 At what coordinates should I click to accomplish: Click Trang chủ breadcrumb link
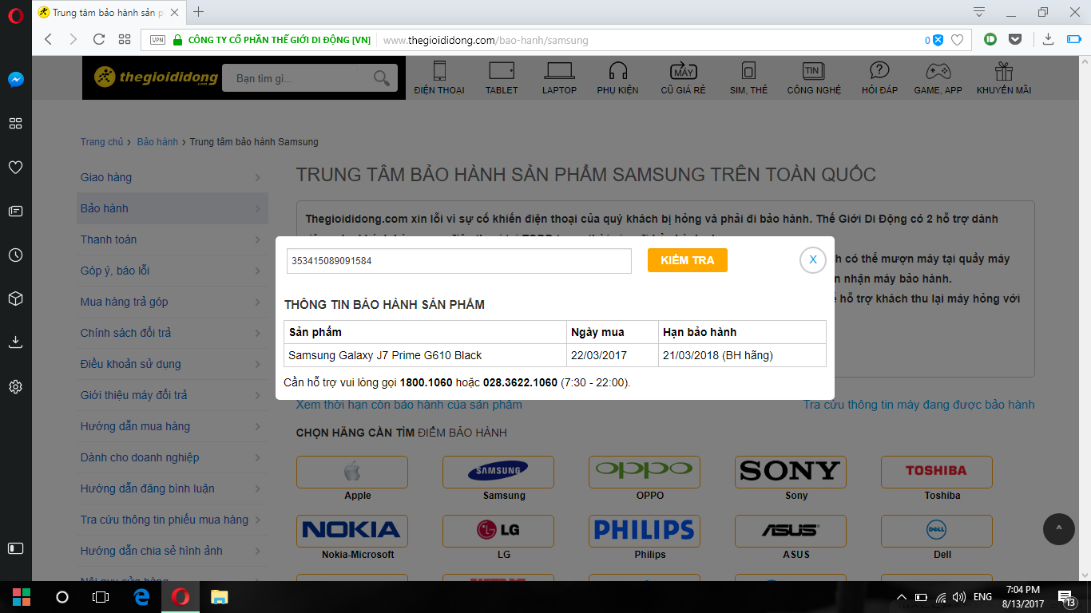pos(101,142)
